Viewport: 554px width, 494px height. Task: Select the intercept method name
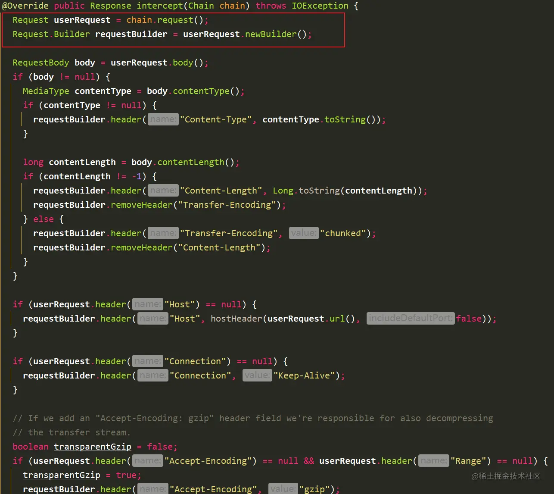point(160,6)
